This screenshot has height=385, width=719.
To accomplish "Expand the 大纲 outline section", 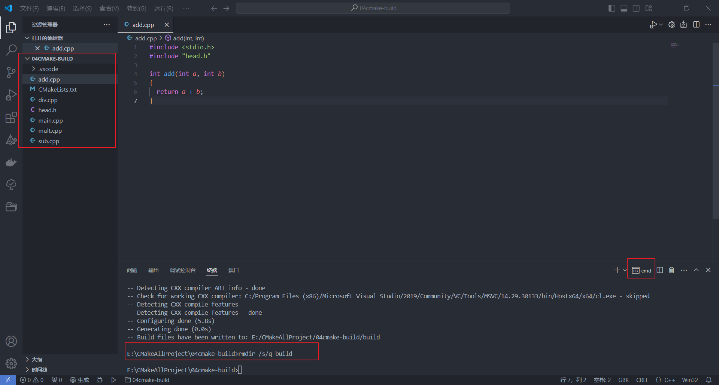I will pyautogui.click(x=37, y=360).
